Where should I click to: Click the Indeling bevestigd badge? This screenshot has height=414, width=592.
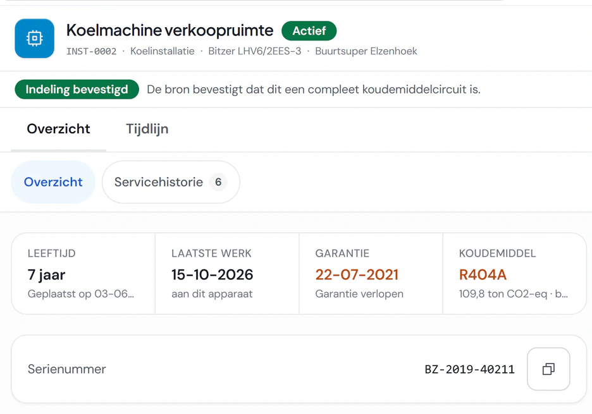tap(77, 90)
